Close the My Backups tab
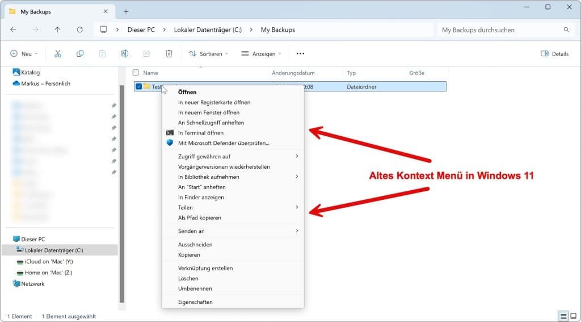Image resolution: width=581 pixels, height=322 pixels. (106, 11)
